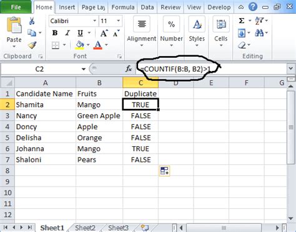Expand the formula bar chevron
The width and height of the screenshot is (296, 232).
tap(291, 68)
